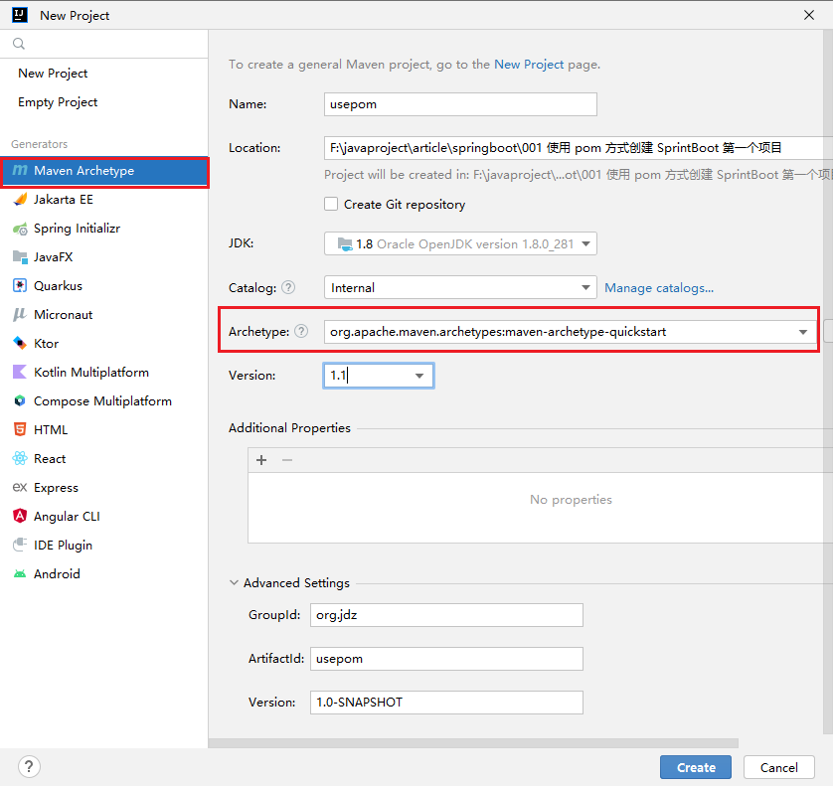This screenshot has height=786, width=833.
Task: Click the JavaFX folder icon
Action: (x=20, y=257)
